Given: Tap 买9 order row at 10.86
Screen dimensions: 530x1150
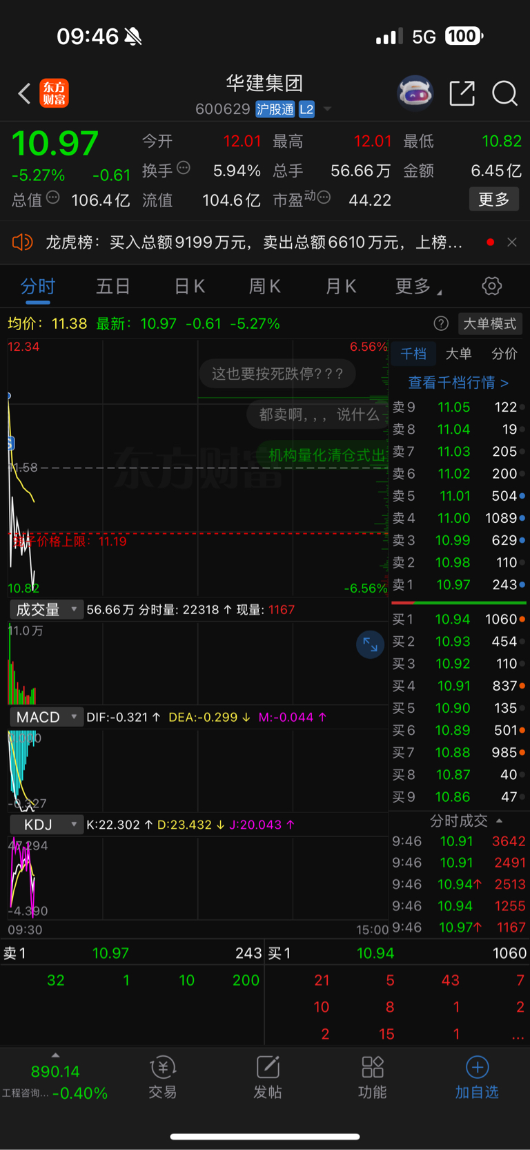Looking at the screenshot, I should point(459,796).
